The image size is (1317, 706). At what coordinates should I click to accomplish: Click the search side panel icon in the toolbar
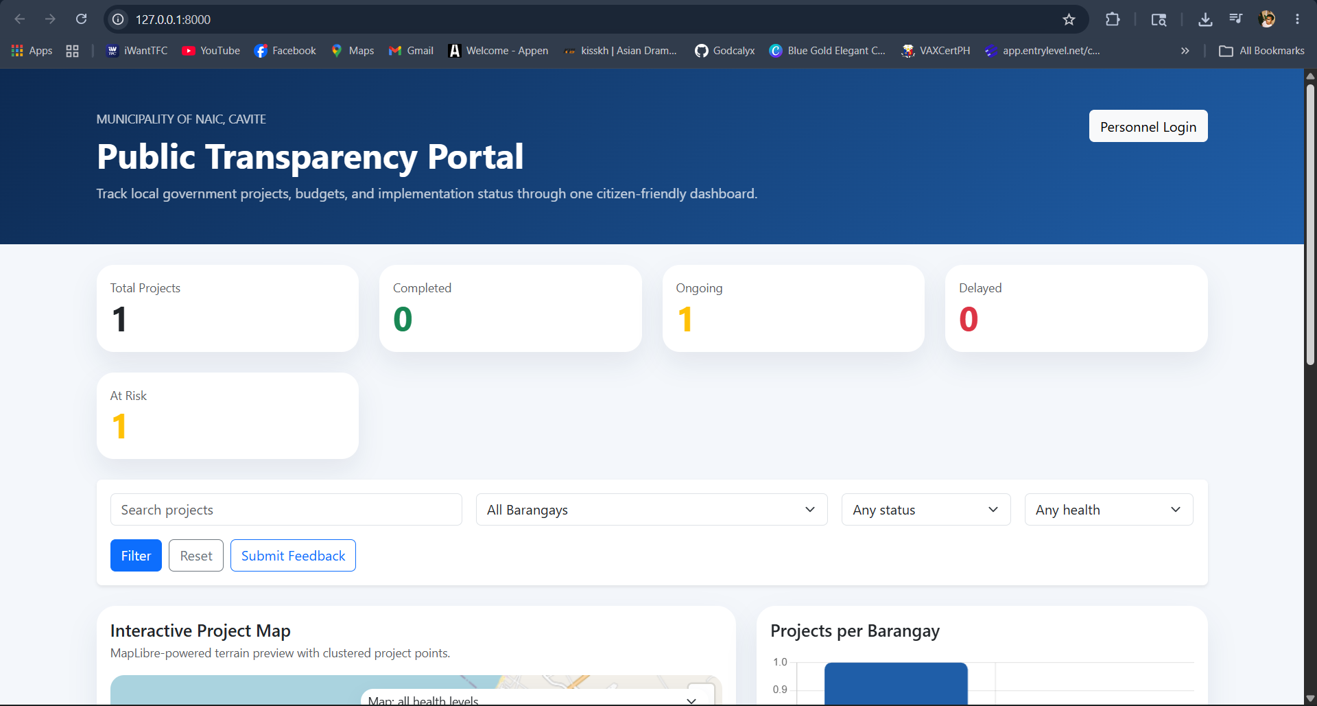1159,19
